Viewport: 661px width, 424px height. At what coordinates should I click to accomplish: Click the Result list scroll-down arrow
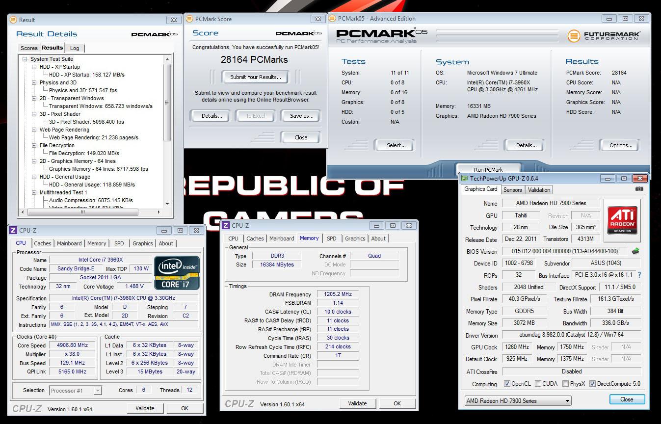(x=167, y=204)
